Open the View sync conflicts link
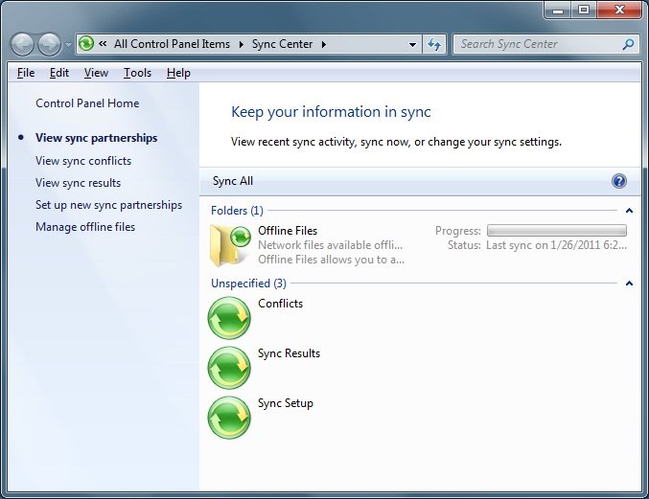 click(x=83, y=161)
